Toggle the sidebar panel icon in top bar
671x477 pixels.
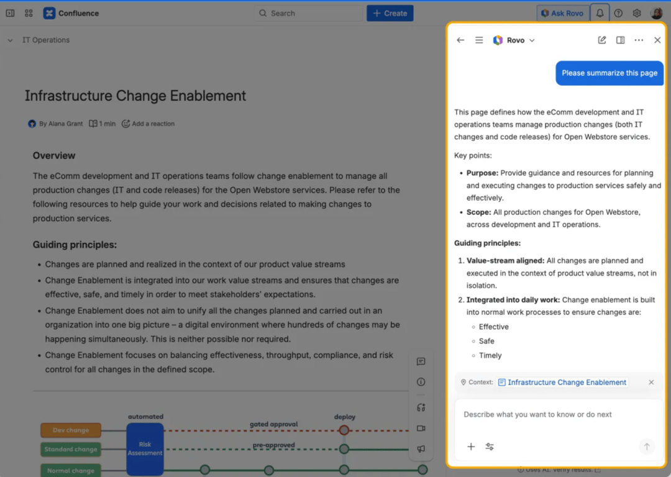click(x=10, y=13)
